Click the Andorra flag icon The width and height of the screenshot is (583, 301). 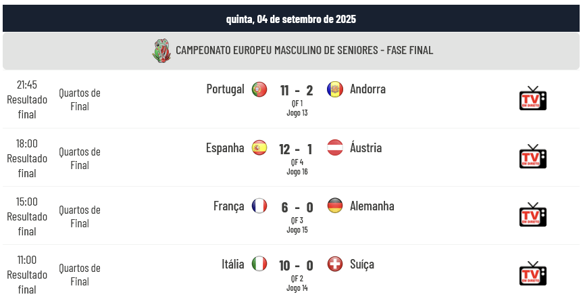335,89
